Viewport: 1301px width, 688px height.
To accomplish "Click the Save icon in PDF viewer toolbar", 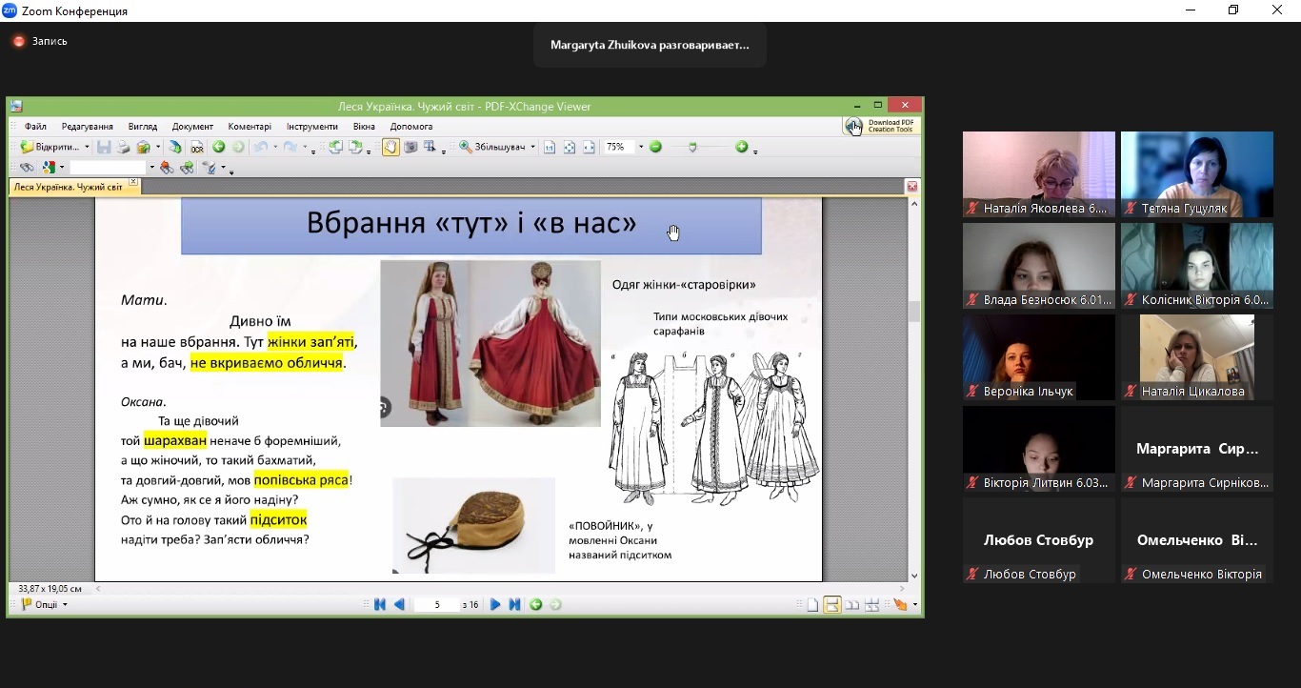I will point(104,147).
